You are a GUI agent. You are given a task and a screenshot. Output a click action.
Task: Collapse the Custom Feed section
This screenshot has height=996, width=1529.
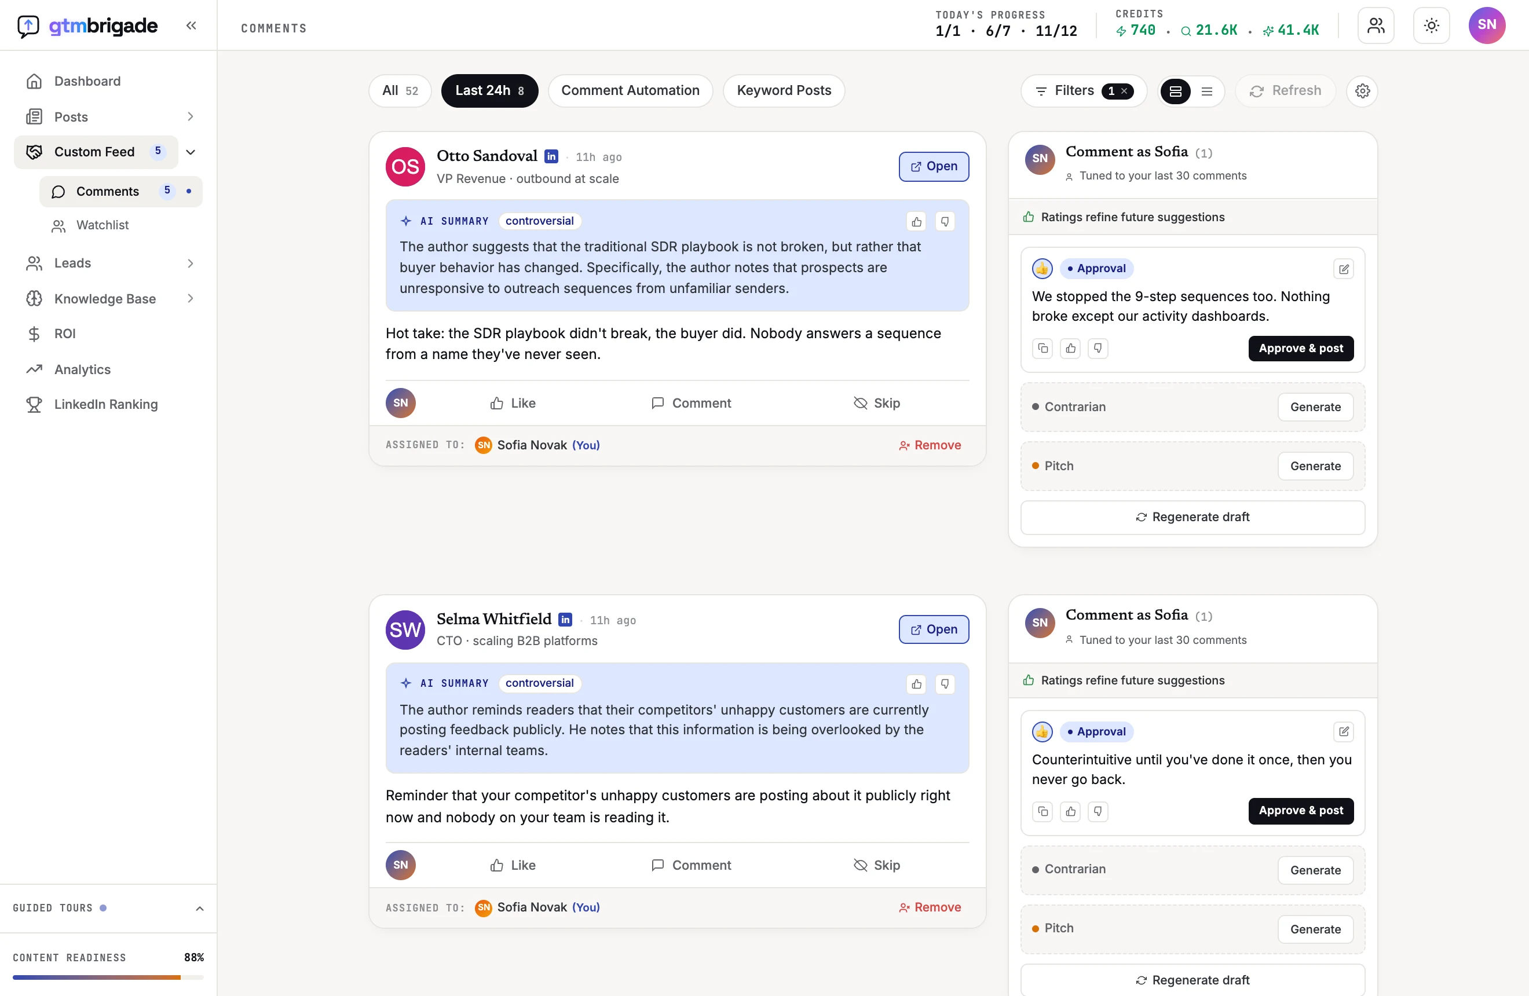point(190,152)
